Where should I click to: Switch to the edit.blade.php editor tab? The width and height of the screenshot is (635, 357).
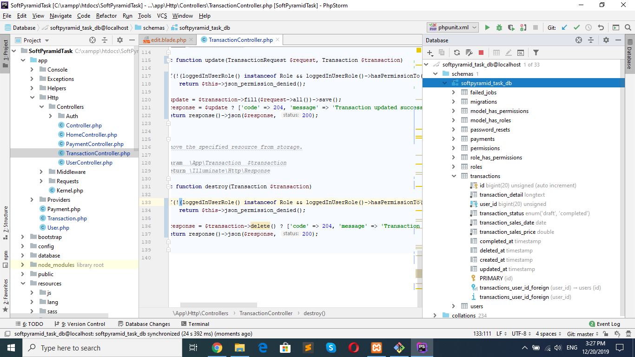[168, 40]
